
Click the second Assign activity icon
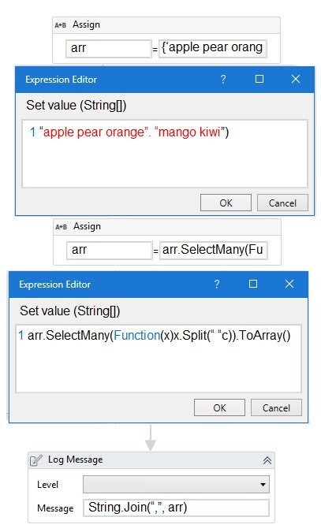click(x=62, y=227)
